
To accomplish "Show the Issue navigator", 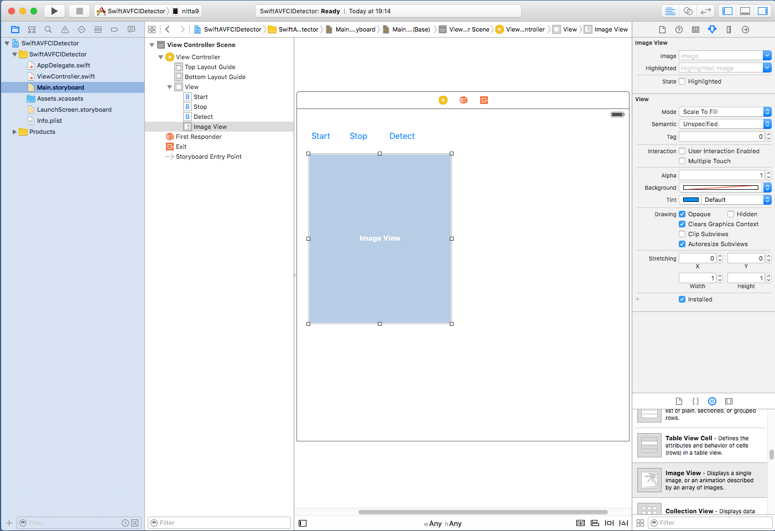I will pos(65,29).
